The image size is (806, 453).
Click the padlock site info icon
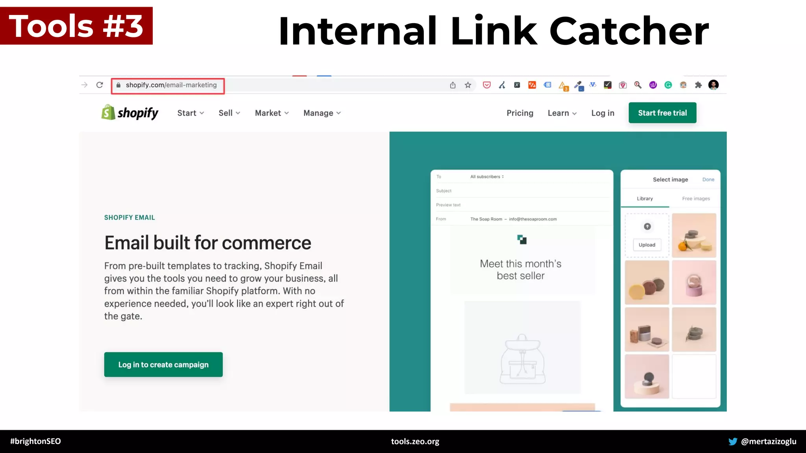tap(118, 85)
